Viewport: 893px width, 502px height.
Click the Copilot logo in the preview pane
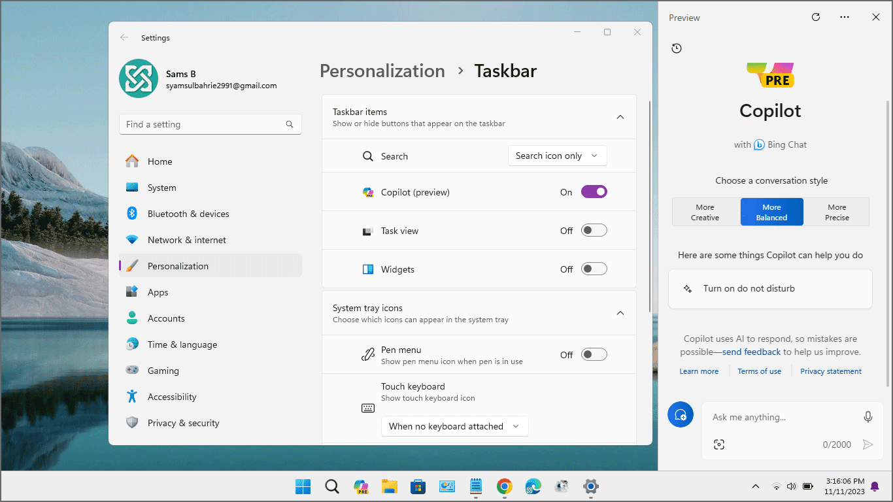pos(771,76)
